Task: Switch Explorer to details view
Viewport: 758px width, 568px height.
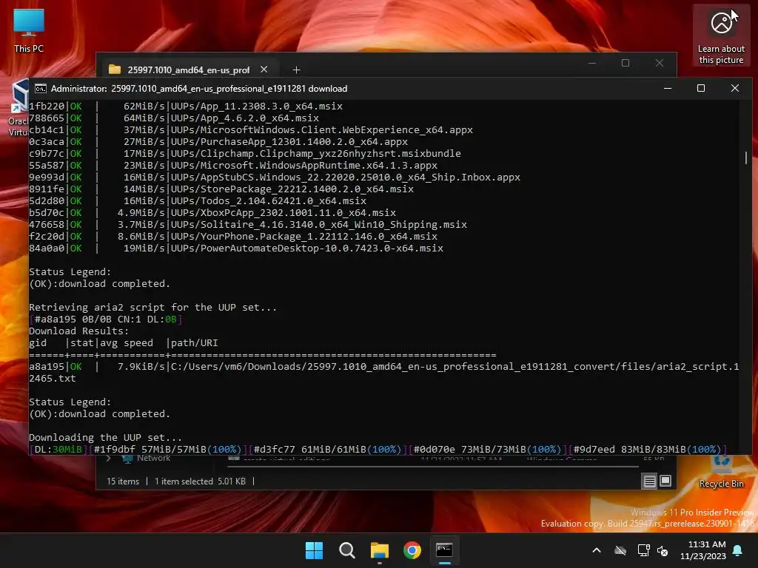Action: coord(650,481)
